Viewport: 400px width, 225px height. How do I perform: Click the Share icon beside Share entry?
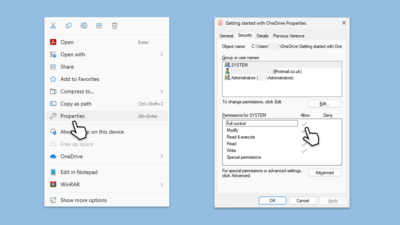(53, 67)
